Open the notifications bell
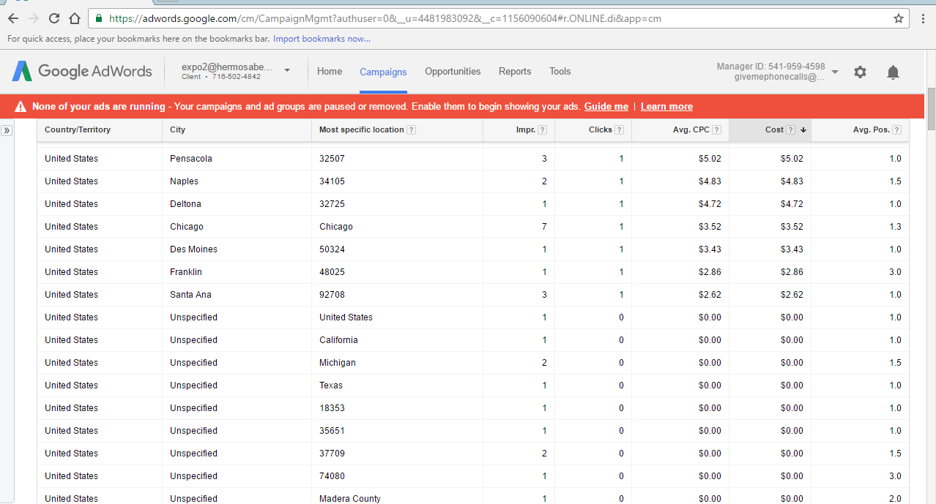This screenshot has width=936, height=504. pos(893,72)
